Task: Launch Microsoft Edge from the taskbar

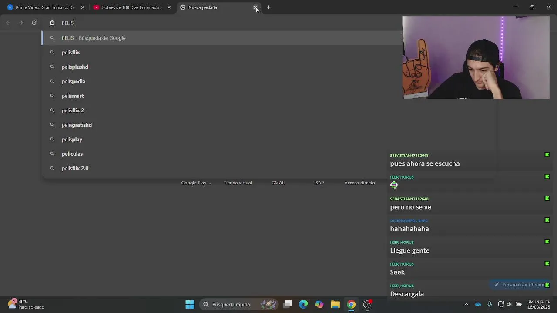Action: point(303,304)
